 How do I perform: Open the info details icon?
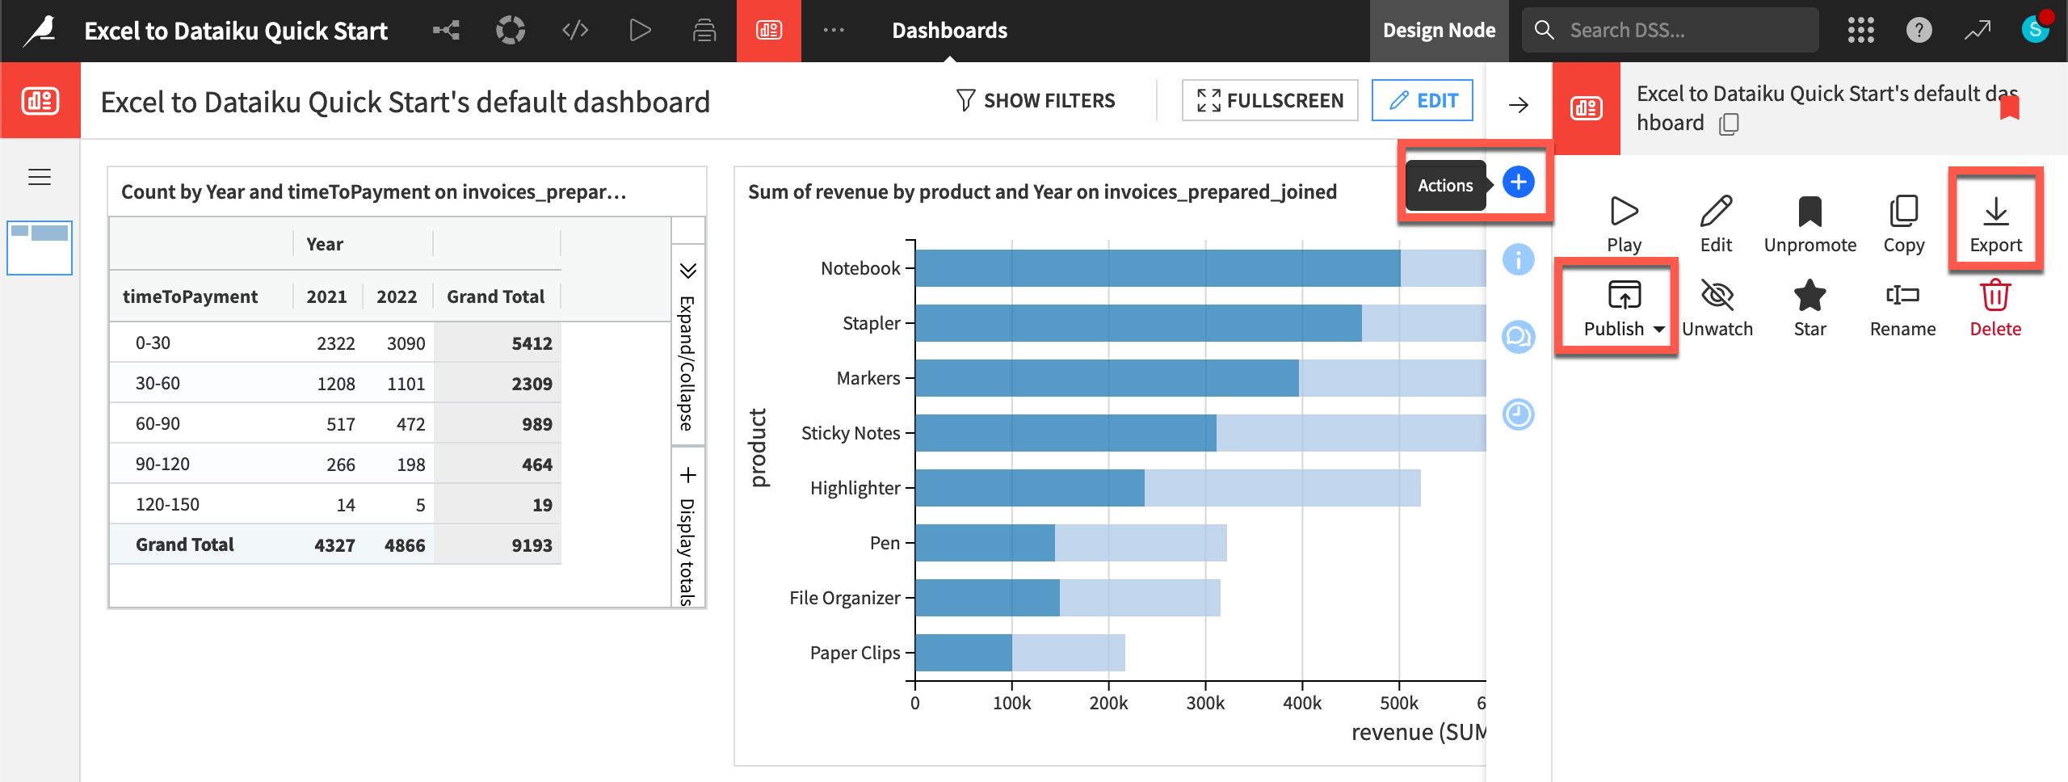pyautogui.click(x=1519, y=259)
